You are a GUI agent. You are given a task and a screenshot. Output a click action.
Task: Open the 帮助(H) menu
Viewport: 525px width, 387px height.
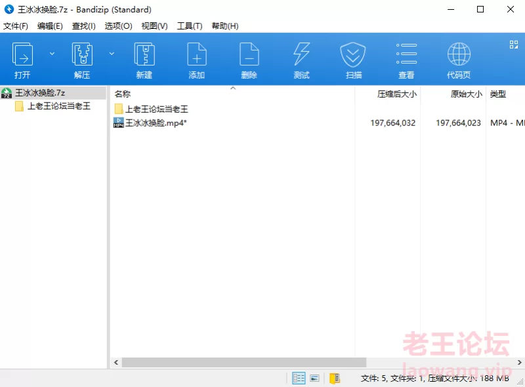click(225, 26)
